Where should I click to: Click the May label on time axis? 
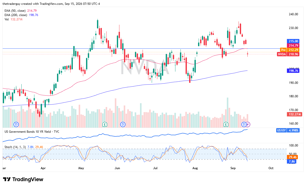[81, 168]
